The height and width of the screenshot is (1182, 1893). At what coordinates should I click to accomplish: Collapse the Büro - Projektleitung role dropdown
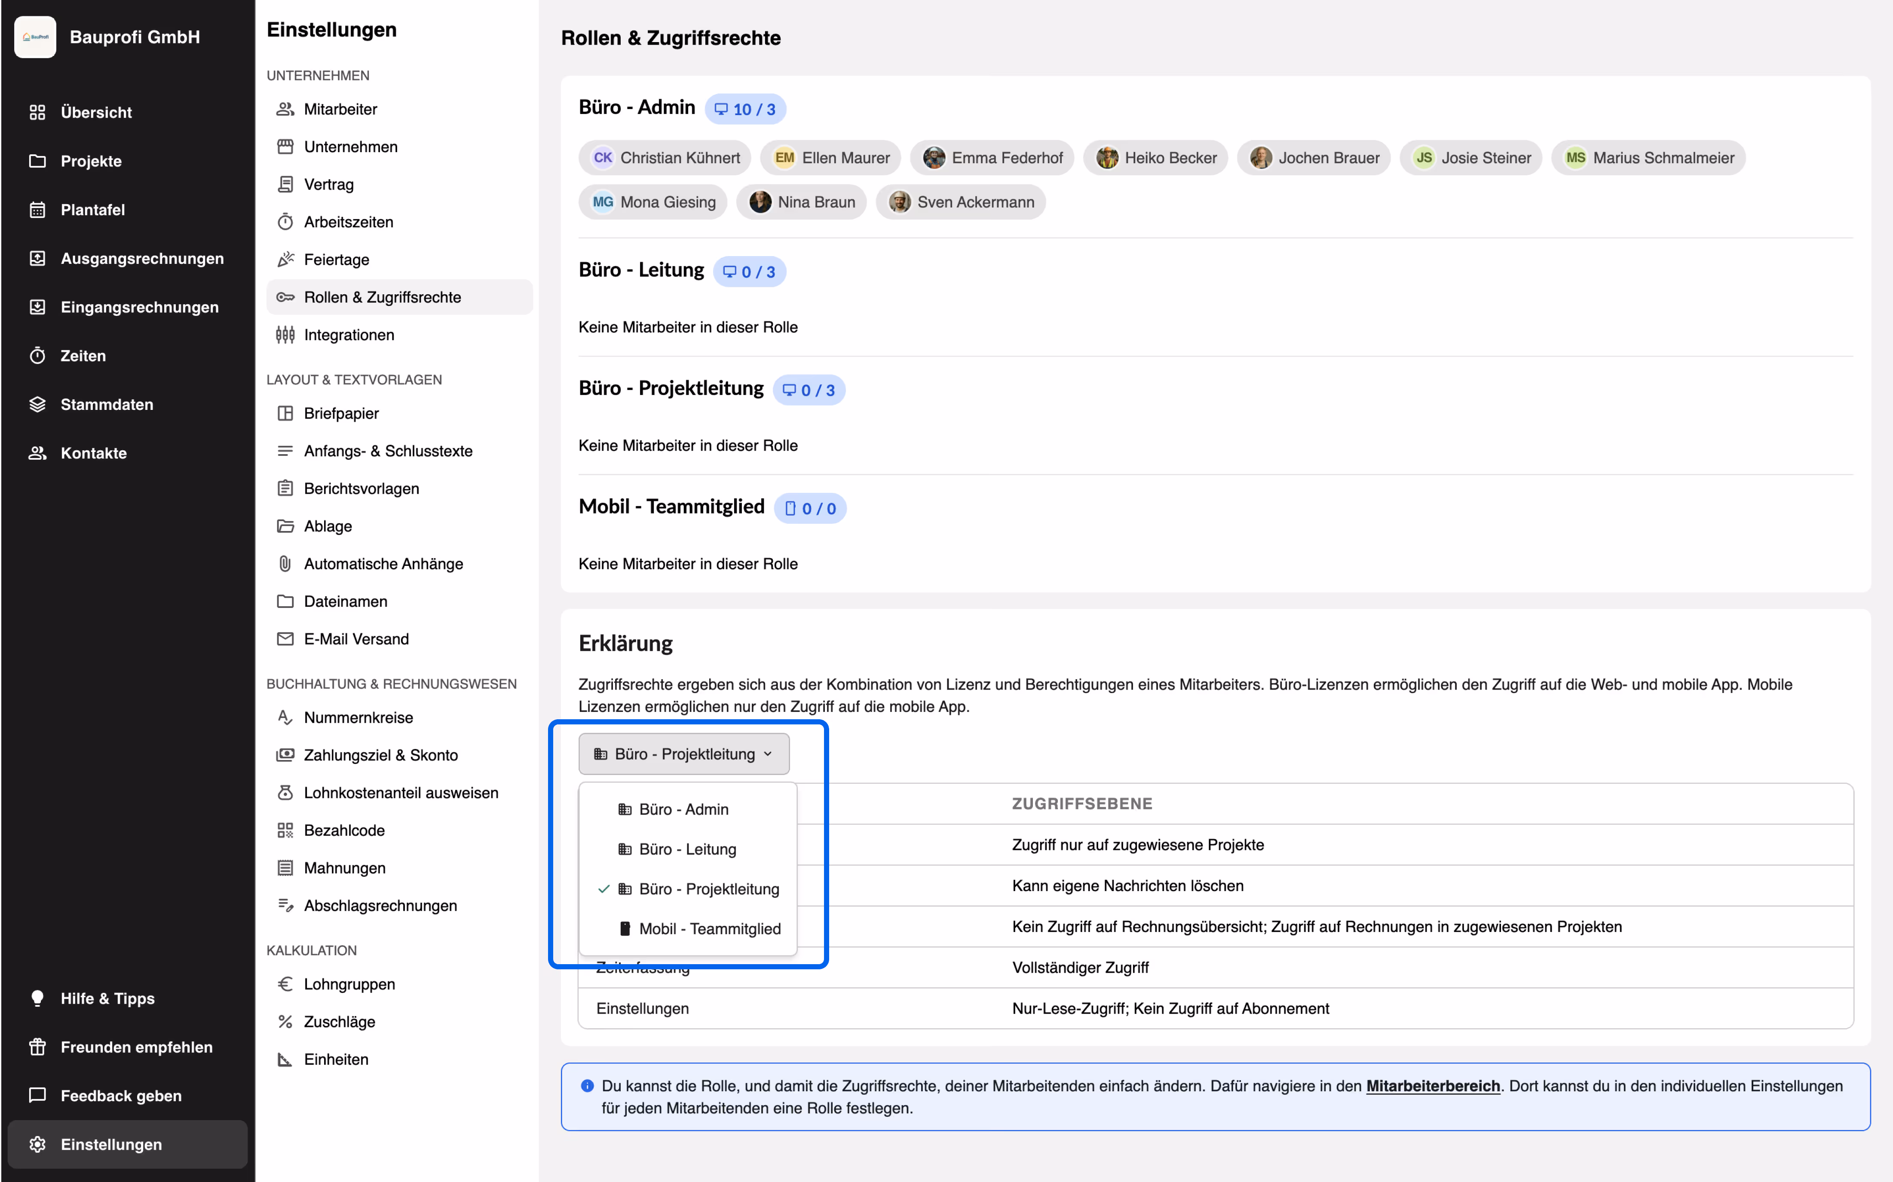tap(683, 754)
